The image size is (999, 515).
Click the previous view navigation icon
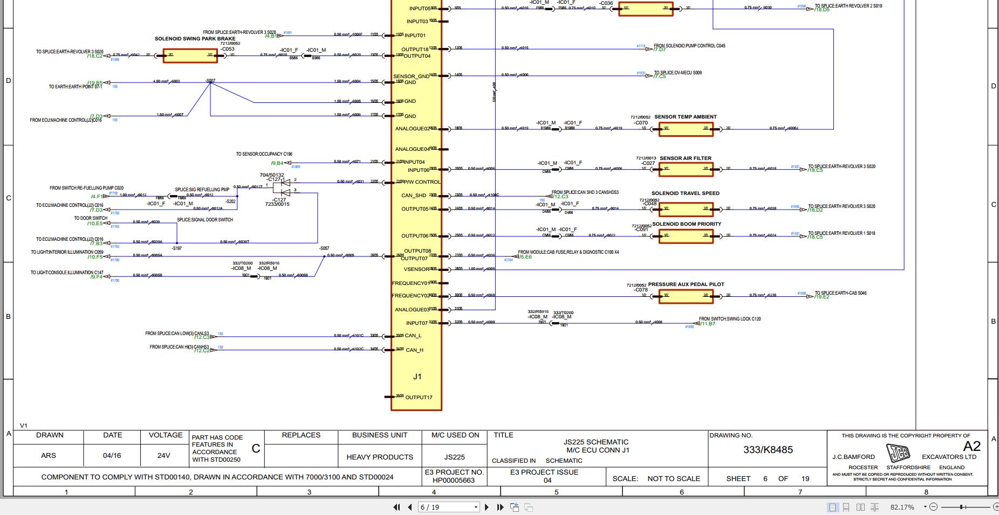tap(514, 507)
